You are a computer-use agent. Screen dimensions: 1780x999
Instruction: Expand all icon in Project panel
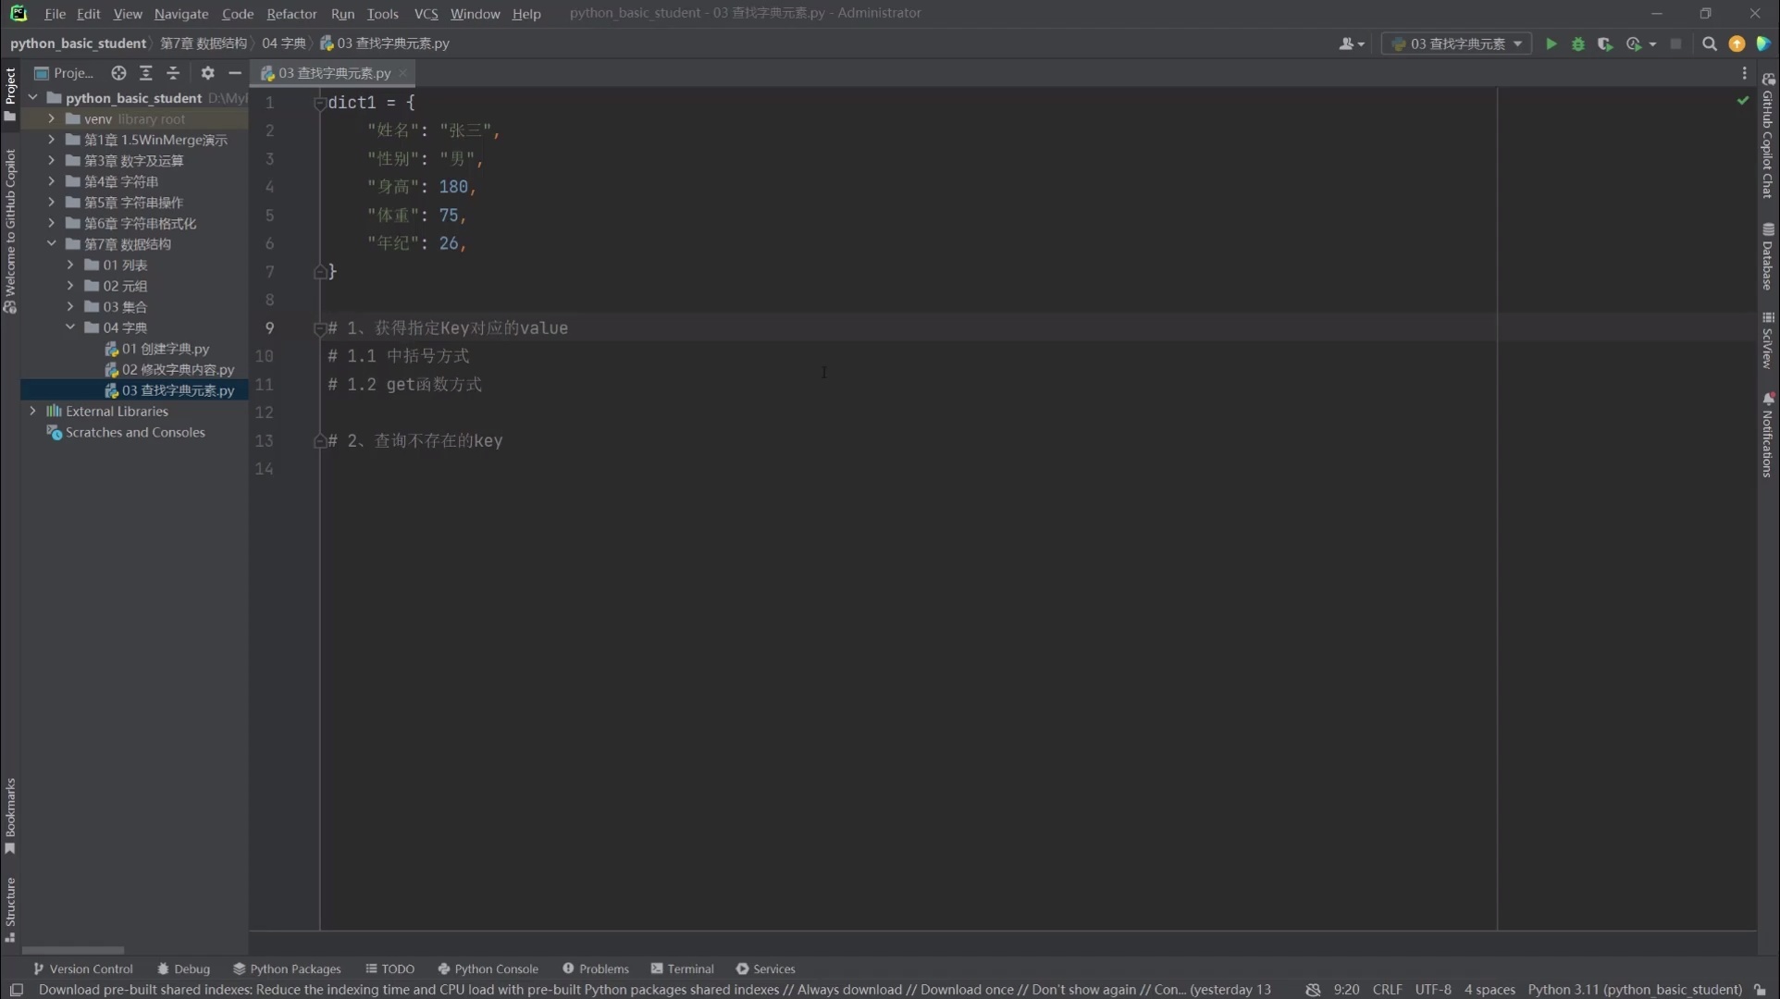145,73
